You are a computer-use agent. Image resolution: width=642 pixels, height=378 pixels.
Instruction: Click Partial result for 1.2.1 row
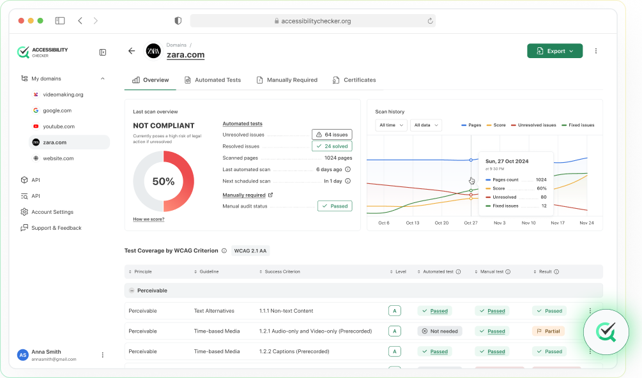point(548,331)
